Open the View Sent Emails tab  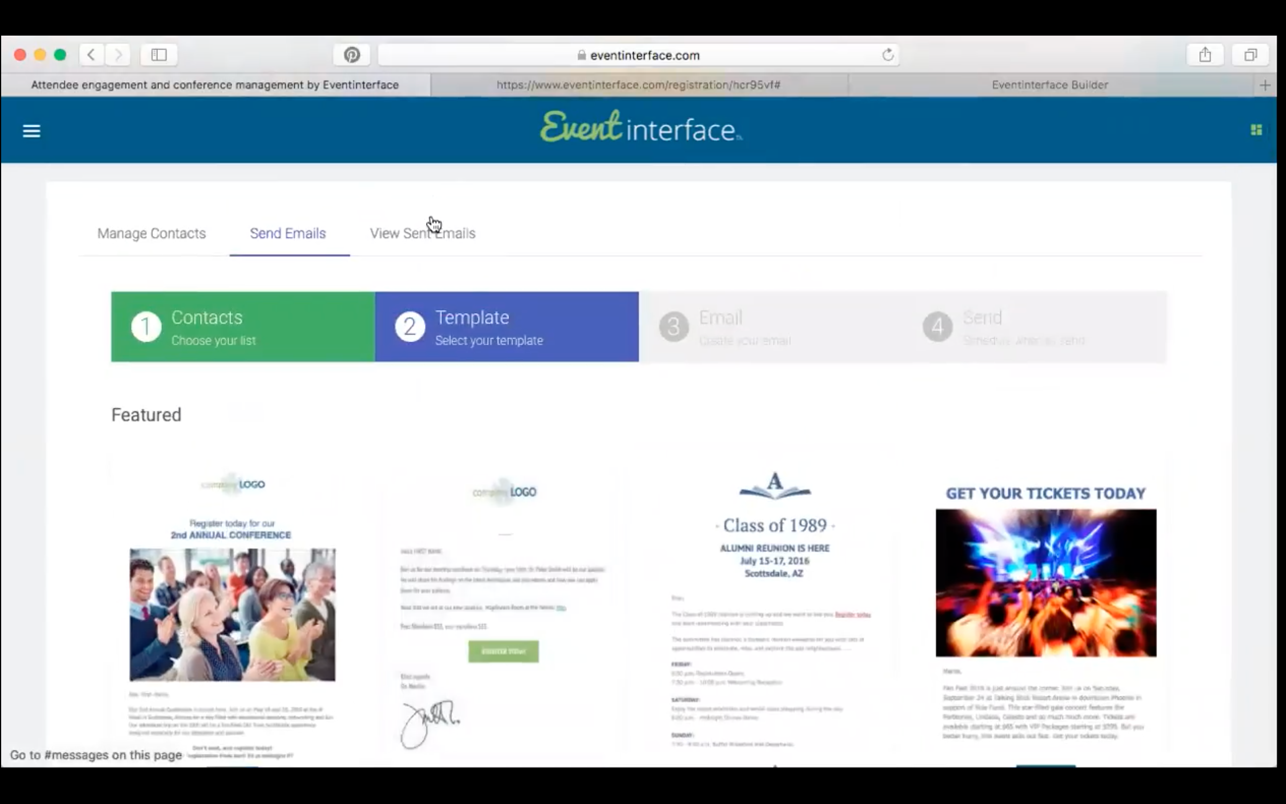point(422,233)
